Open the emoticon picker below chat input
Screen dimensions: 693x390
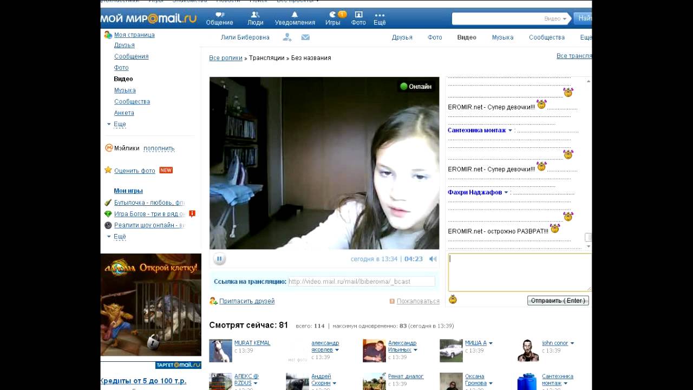(453, 299)
